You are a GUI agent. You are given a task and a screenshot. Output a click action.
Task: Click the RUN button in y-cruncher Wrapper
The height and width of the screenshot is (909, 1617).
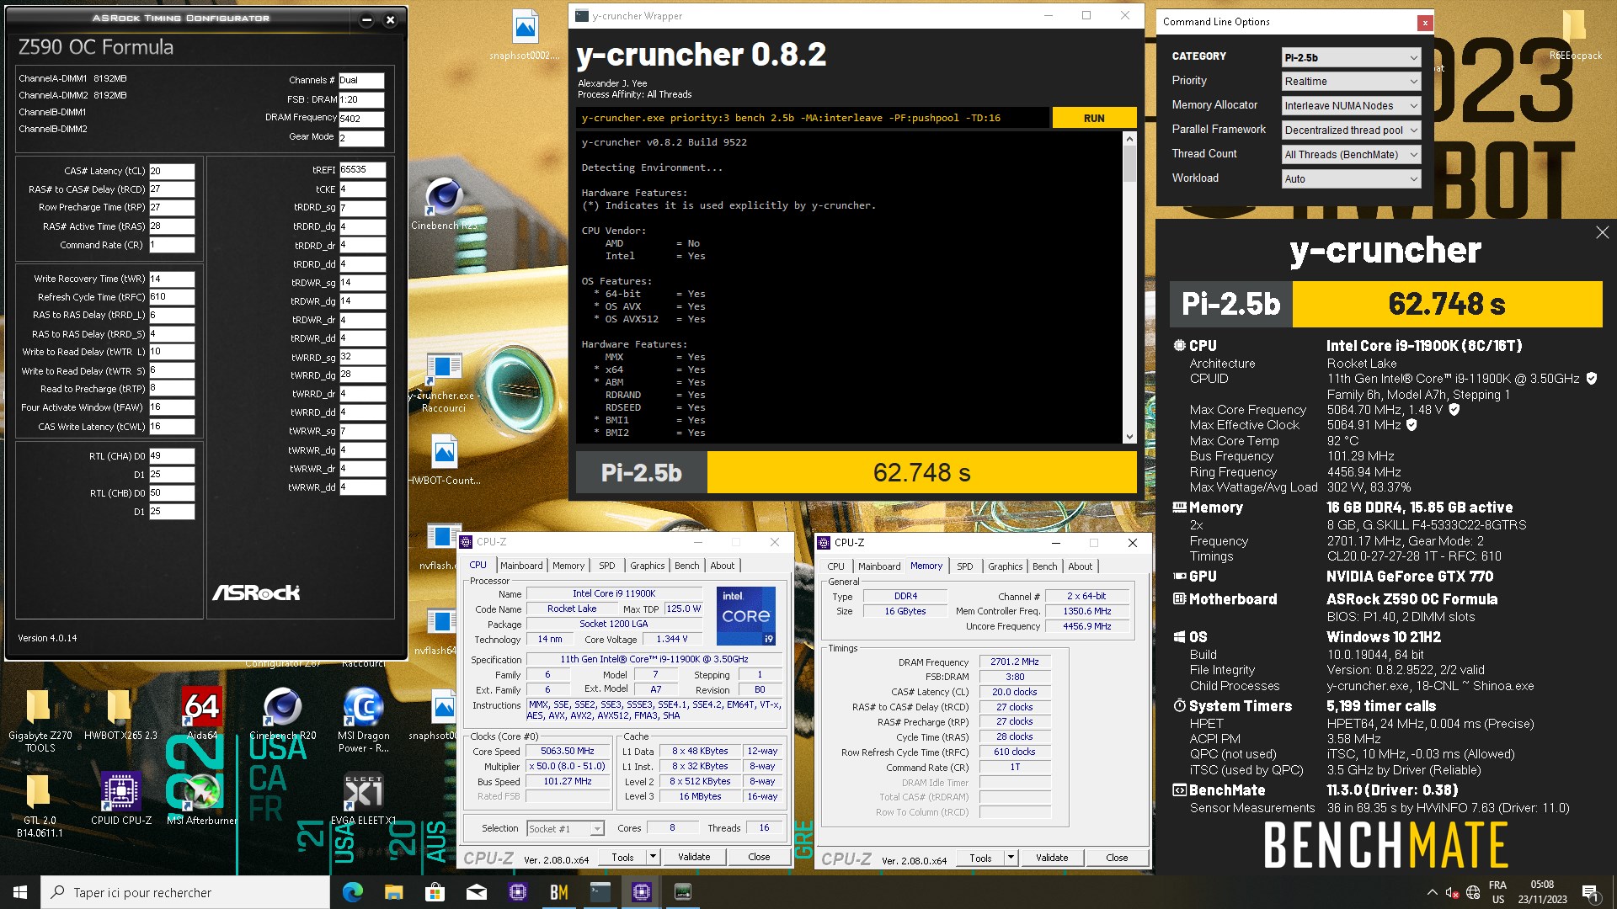(x=1094, y=118)
